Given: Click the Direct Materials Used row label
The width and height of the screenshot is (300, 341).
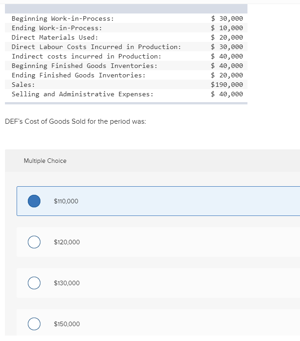Looking at the screenshot, I should click(x=55, y=37).
